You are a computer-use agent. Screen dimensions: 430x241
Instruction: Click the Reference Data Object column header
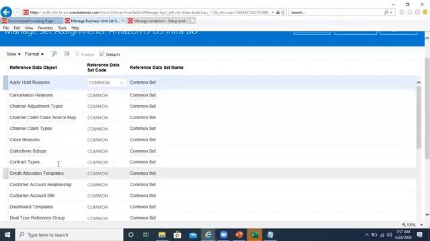click(33, 68)
